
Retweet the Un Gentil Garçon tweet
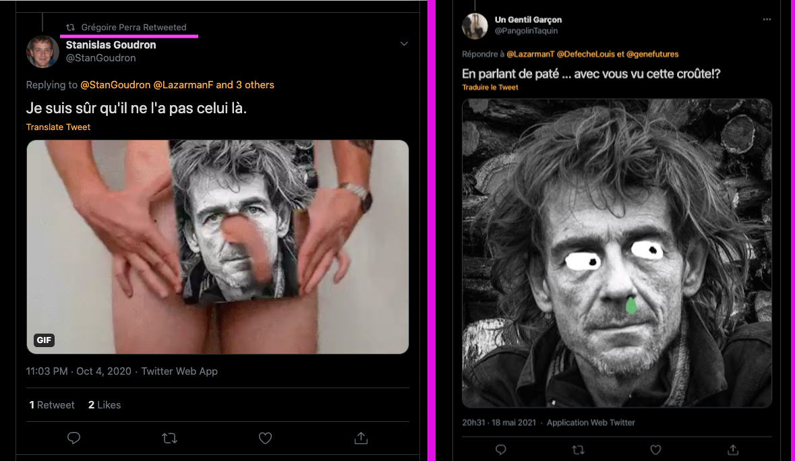578,449
